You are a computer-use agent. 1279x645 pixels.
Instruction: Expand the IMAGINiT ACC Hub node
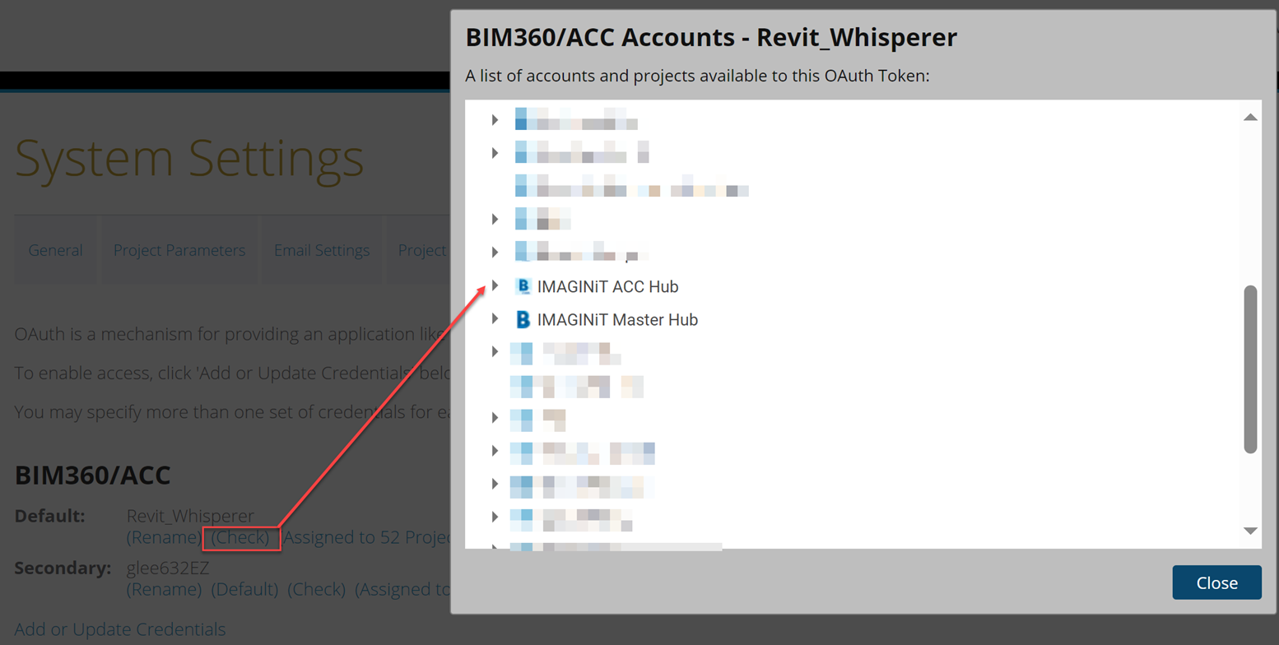coord(495,285)
